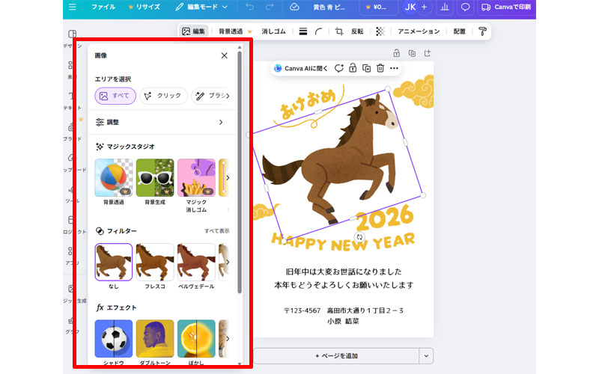Apply the ダブルトーン effect
The width and height of the screenshot is (599, 374).
tap(155, 339)
